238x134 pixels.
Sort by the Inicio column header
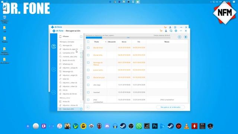point(124,42)
